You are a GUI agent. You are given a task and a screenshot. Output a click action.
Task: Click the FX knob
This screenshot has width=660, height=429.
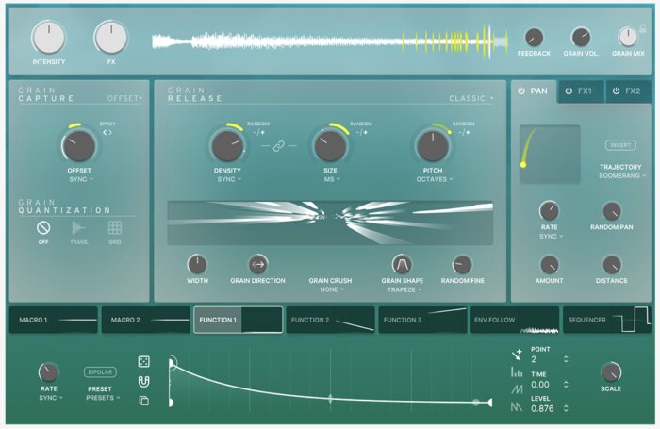point(111,38)
